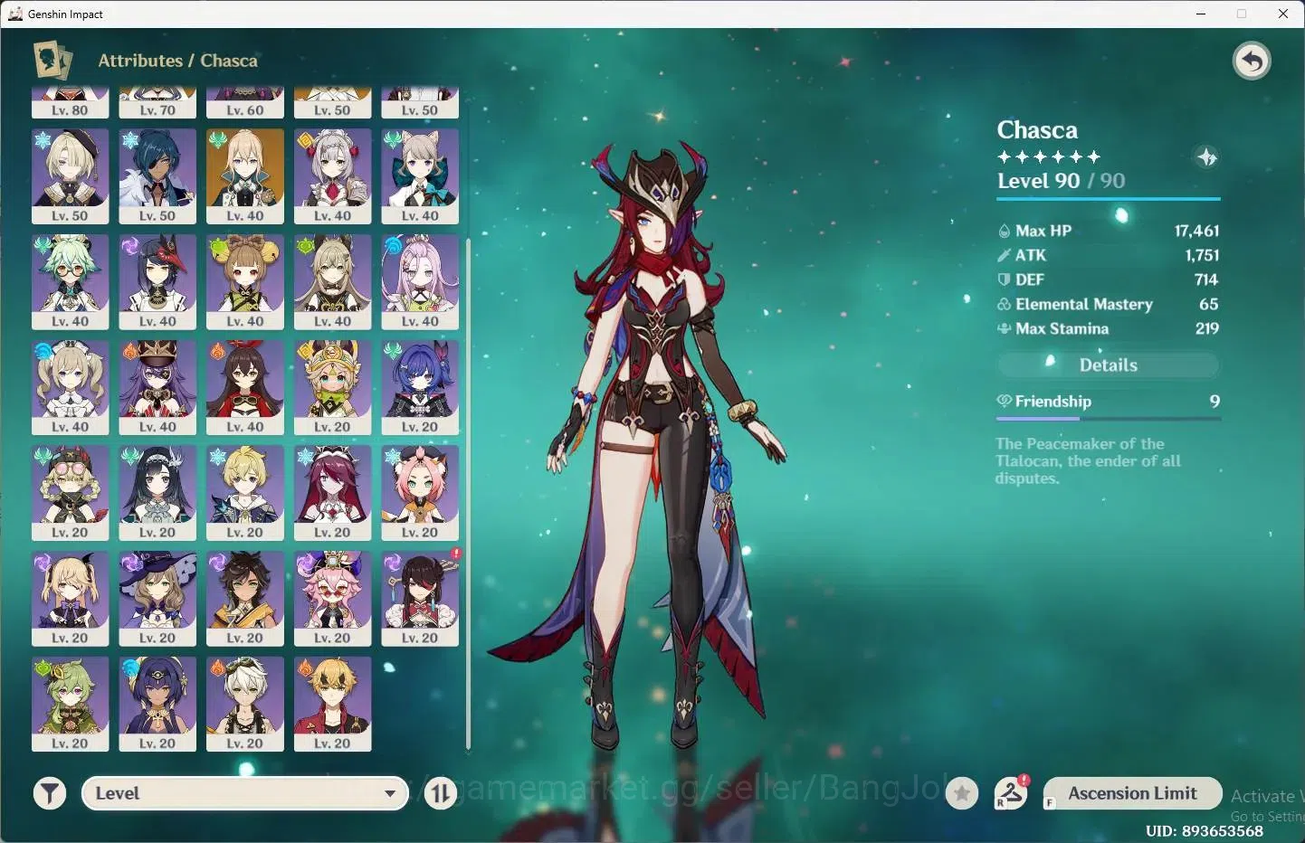
Task: Select the blue-haired Anemo character portrait
Action: (420, 388)
